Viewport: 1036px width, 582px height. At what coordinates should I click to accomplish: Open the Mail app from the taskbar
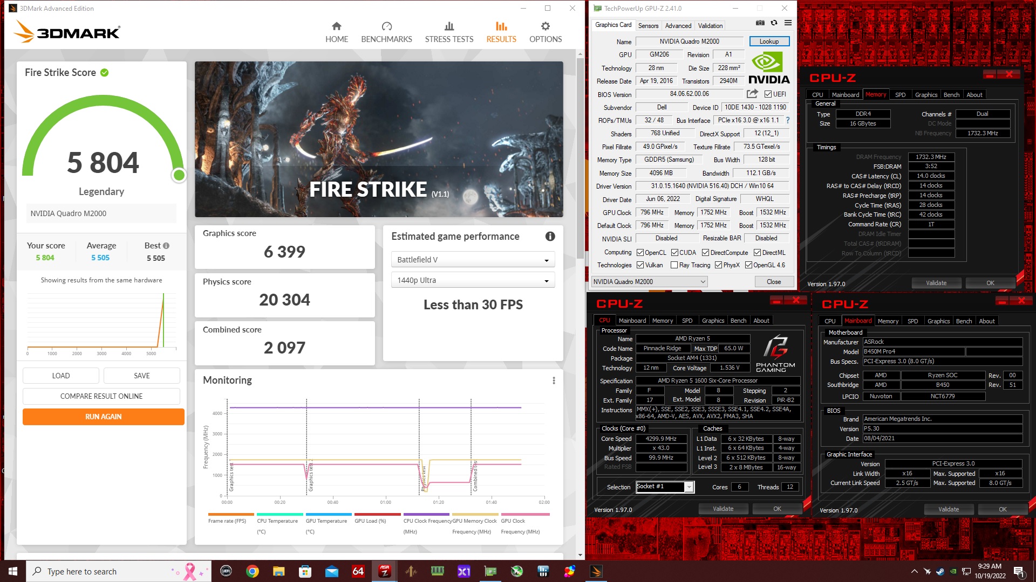(x=331, y=571)
